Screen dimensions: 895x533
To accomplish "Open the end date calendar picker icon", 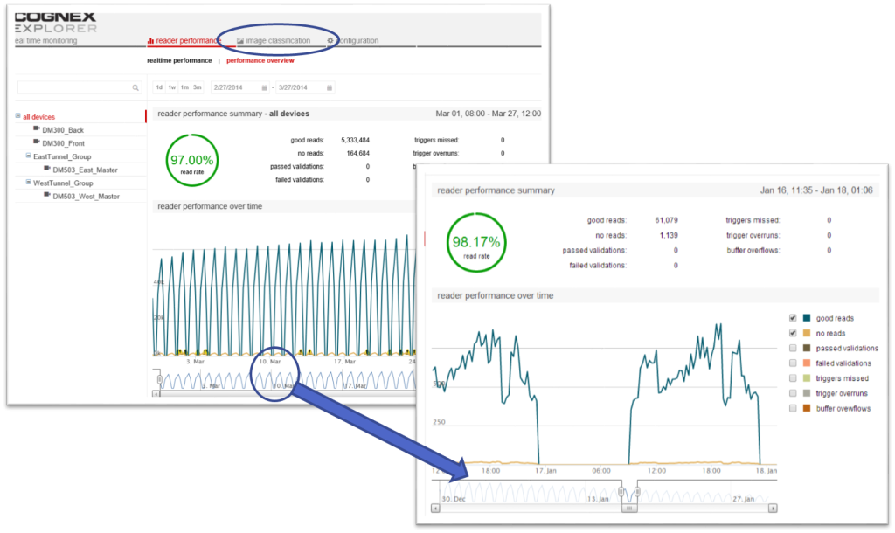I will [x=329, y=87].
